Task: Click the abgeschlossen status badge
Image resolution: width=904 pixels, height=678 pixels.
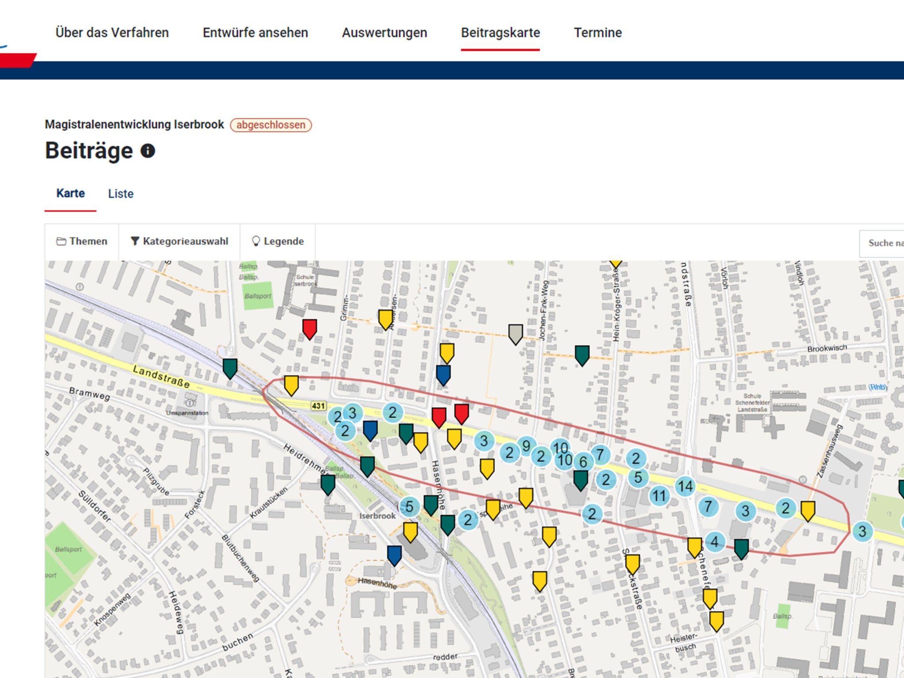Action: pos(271,125)
